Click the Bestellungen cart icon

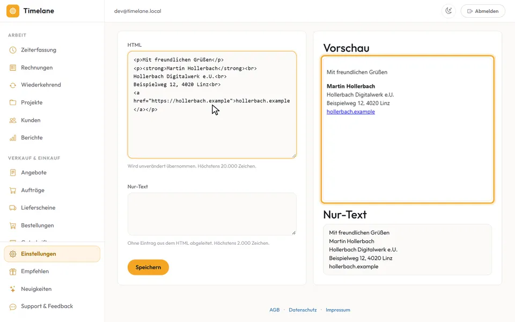(x=13, y=225)
